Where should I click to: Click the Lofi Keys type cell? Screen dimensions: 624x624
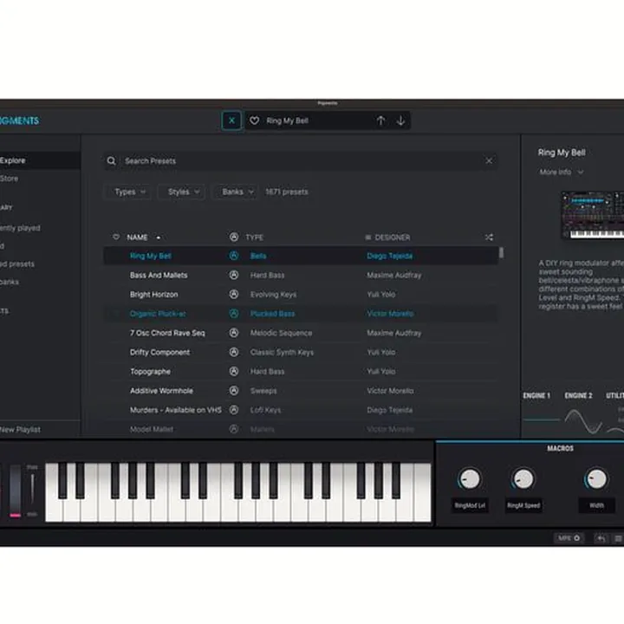265,410
